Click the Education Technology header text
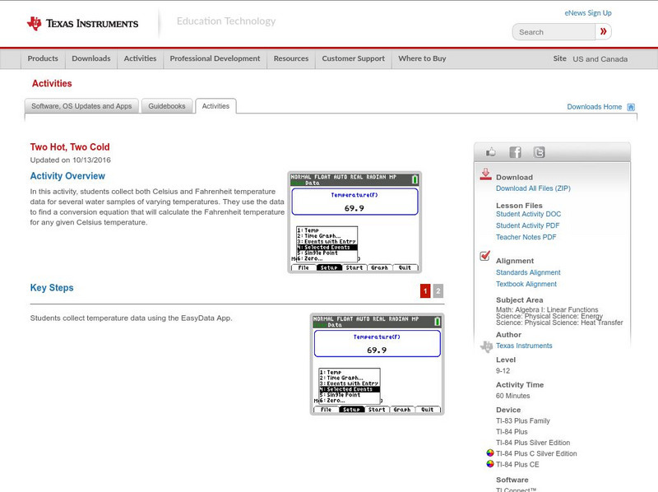 (226, 21)
